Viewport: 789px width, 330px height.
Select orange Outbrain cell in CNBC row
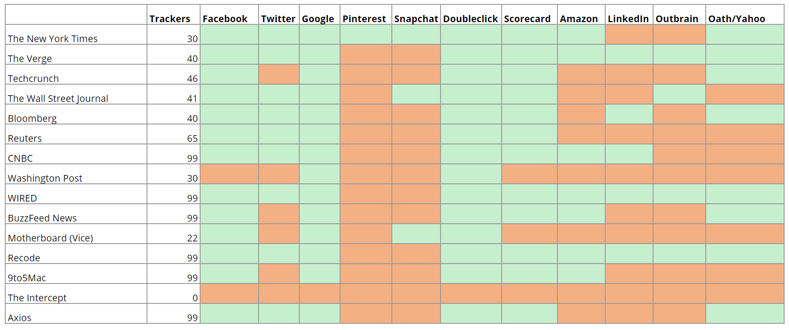(x=679, y=154)
